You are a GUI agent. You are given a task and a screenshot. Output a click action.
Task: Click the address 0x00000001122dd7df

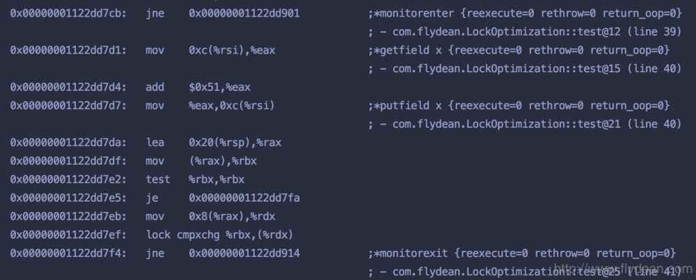coord(68,161)
